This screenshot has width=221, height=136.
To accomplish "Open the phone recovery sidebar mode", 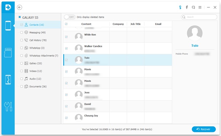I will [8, 26].
